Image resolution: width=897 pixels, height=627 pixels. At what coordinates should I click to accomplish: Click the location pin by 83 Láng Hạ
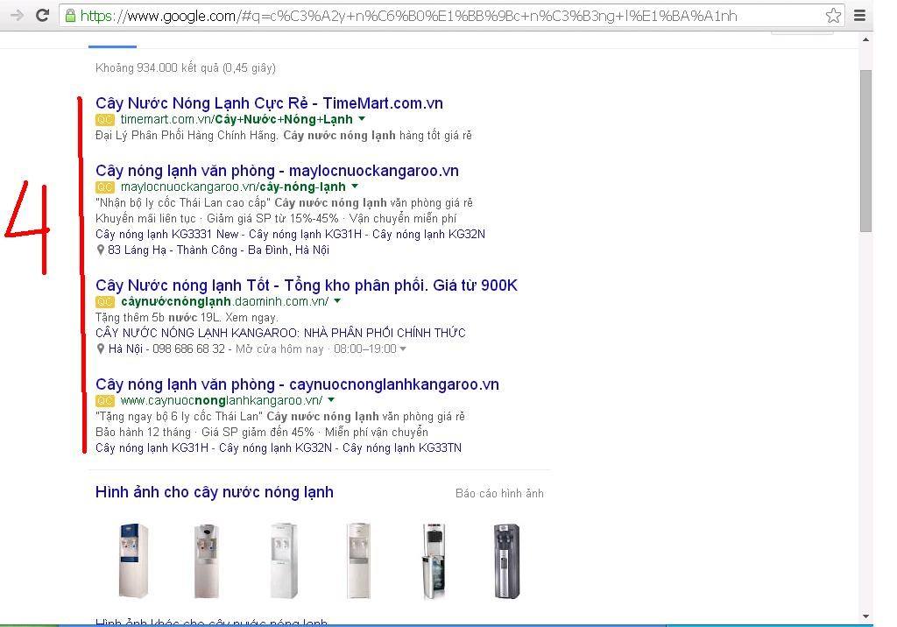[x=101, y=250]
